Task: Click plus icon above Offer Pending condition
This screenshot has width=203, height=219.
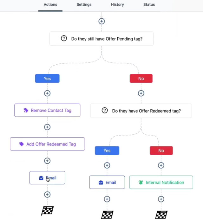Action: tap(101, 21)
